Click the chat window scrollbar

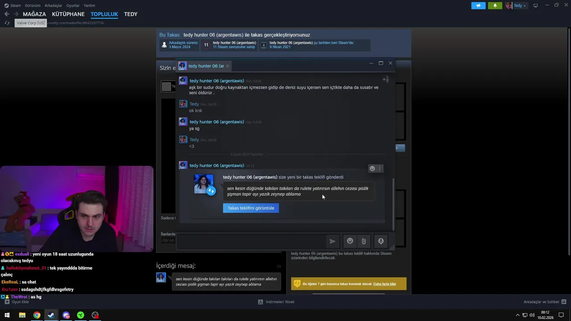tap(393, 205)
